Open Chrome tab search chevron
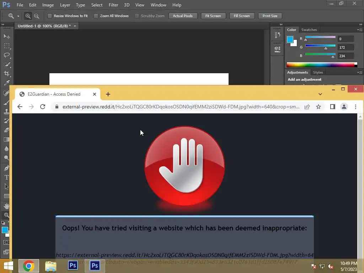 pos(320,94)
